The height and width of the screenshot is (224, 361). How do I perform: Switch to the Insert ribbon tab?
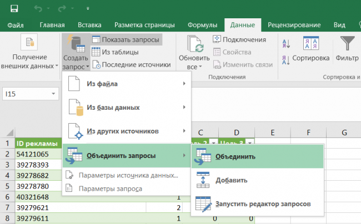pyautogui.click(x=89, y=25)
